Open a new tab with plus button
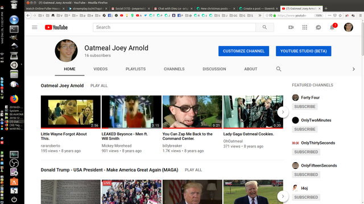 326,8
